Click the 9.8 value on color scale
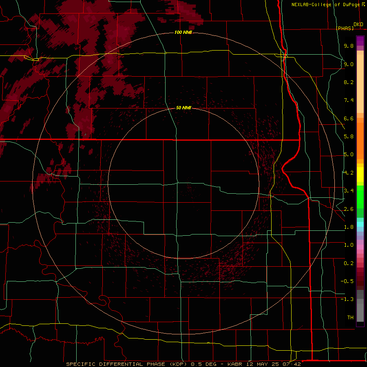Screen dimensions: 367x367 click(349, 46)
